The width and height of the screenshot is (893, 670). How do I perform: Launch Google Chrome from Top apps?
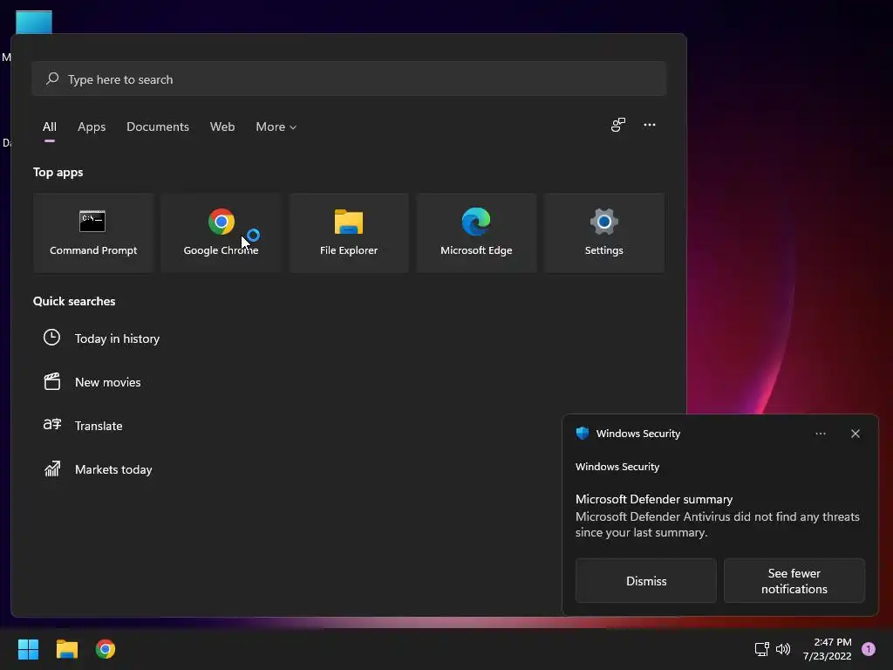click(221, 232)
